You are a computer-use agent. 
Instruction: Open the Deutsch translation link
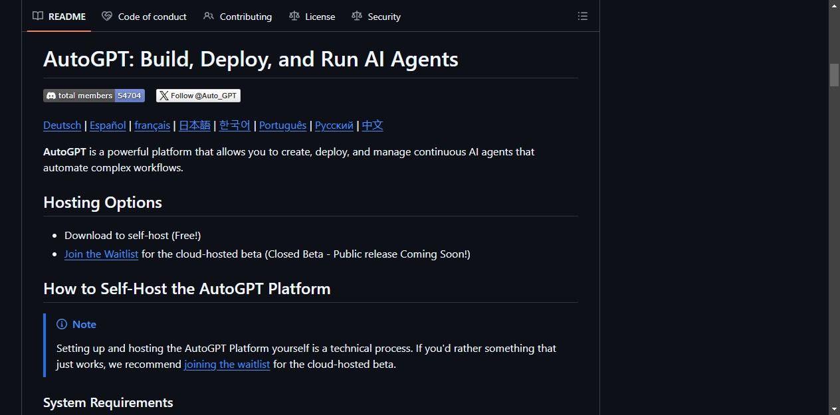tap(62, 125)
